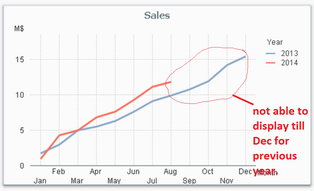This screenshot has height=191, width=314.
Task: Click the Sep label on the month axis
Action: coord(189,181)
